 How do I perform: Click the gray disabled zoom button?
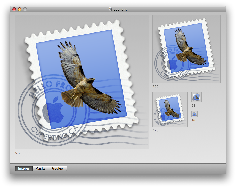click(x=25, y=9)
